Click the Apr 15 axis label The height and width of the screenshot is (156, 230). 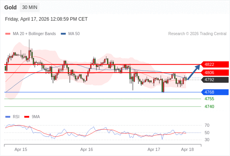[21, 149]
